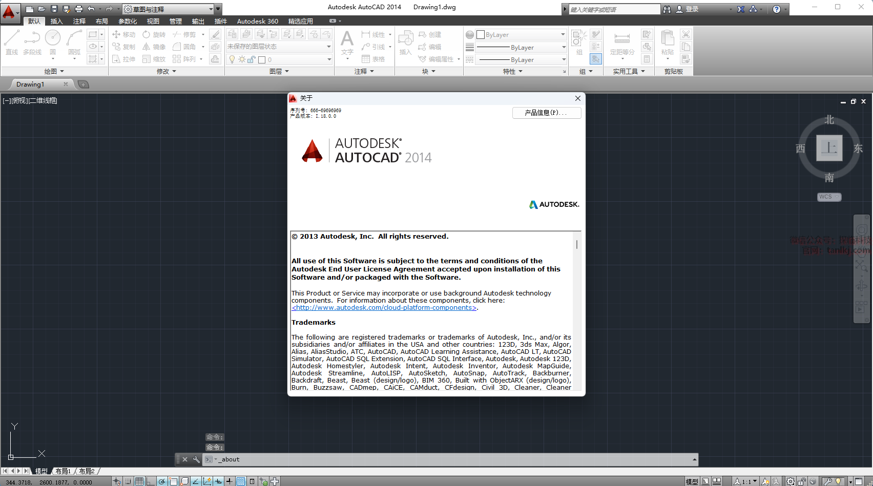Screen dimensions: 873x486
Task: Click the Rotate (旋转) tool
Action: [x=154, y=34]
